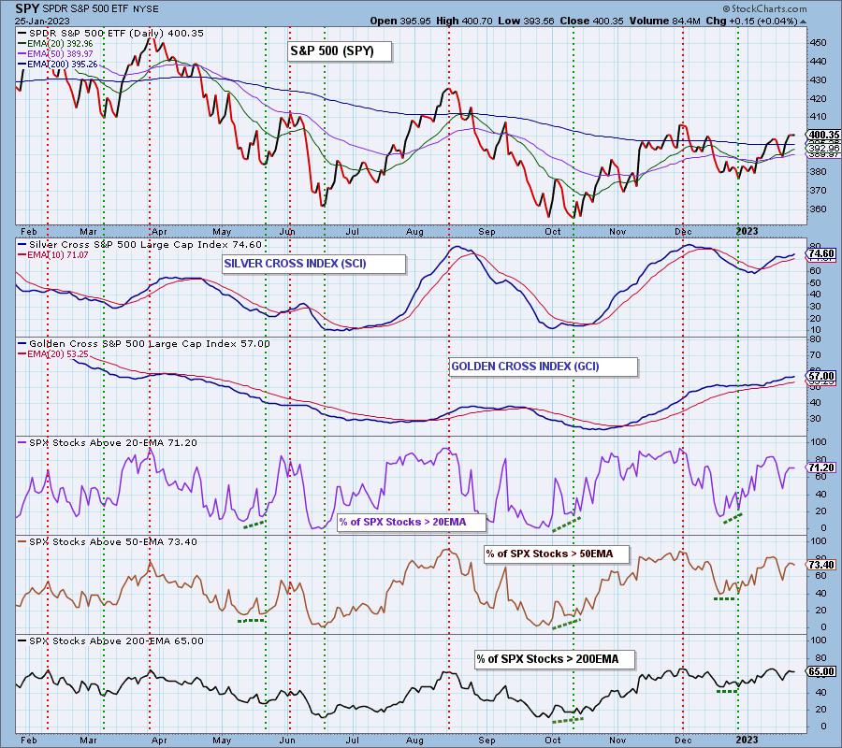The height and width of the screenshot is (748, 842).
Task: Click the 2023 label on the bottom axis
Action: 747,740
